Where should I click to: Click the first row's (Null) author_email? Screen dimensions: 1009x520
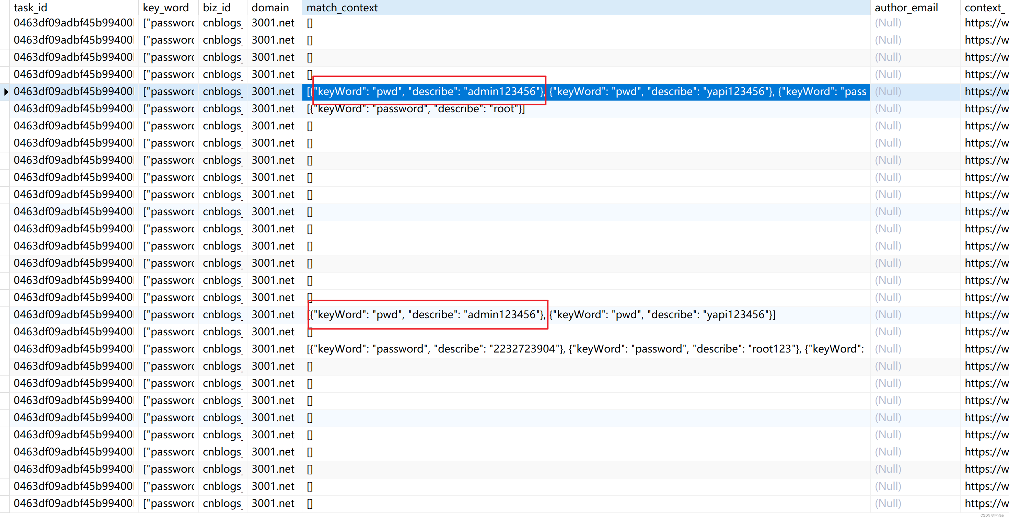888,23
